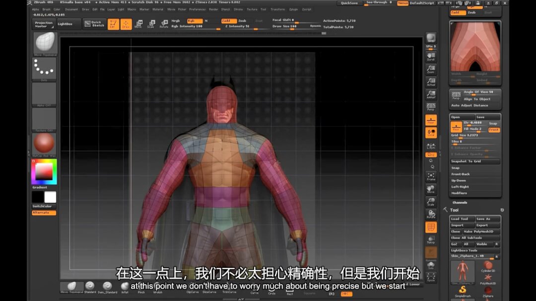
Task: Click Move view icon in right shelf
Action: [x=431, y=189]
